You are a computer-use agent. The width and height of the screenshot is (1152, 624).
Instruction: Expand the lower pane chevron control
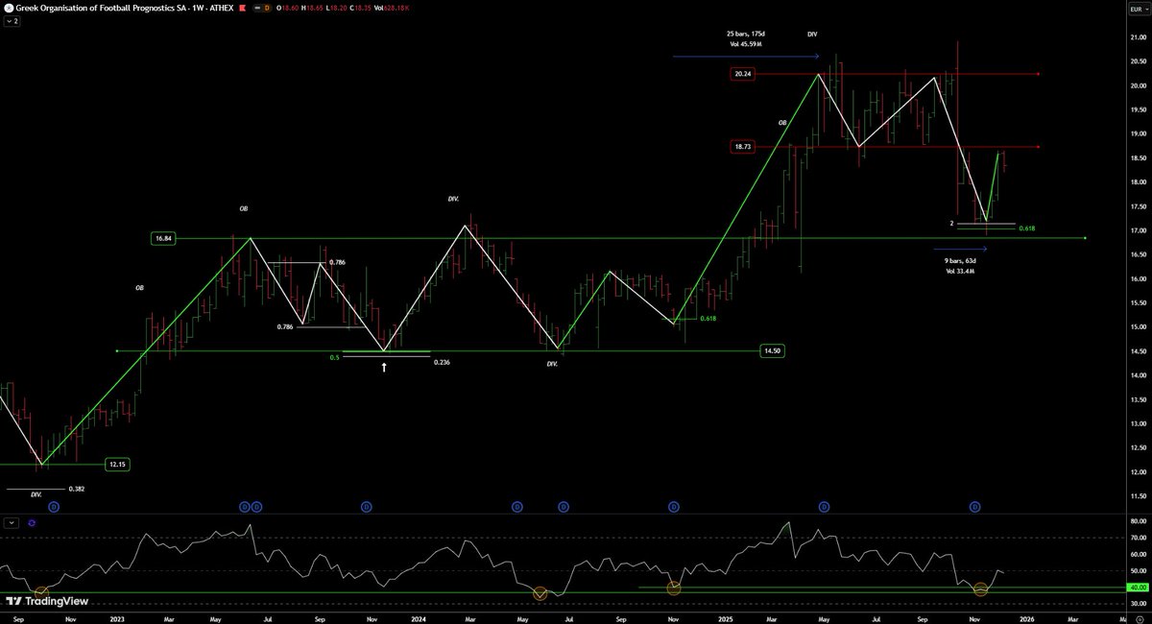(12, 524)
